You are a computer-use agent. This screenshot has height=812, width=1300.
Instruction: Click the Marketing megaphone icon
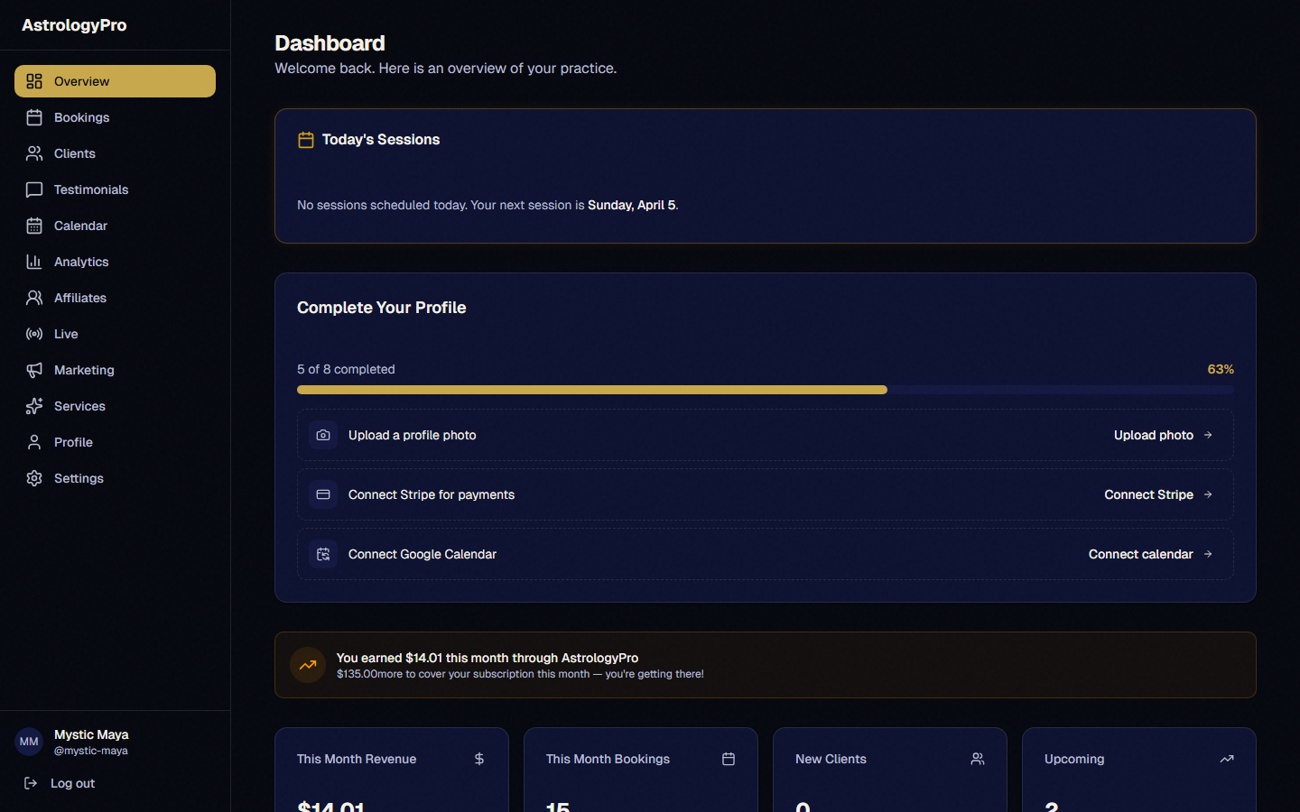[34, 370]
